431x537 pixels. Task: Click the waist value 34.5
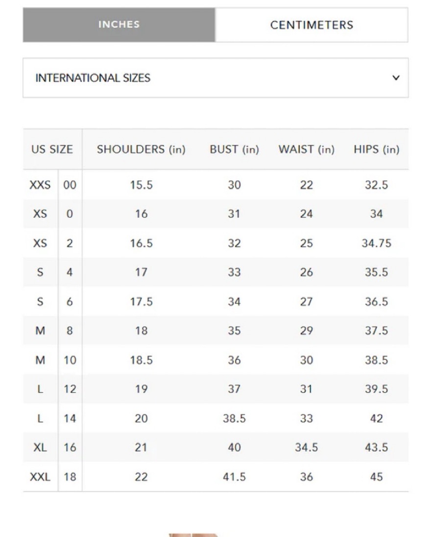point(306,447)
